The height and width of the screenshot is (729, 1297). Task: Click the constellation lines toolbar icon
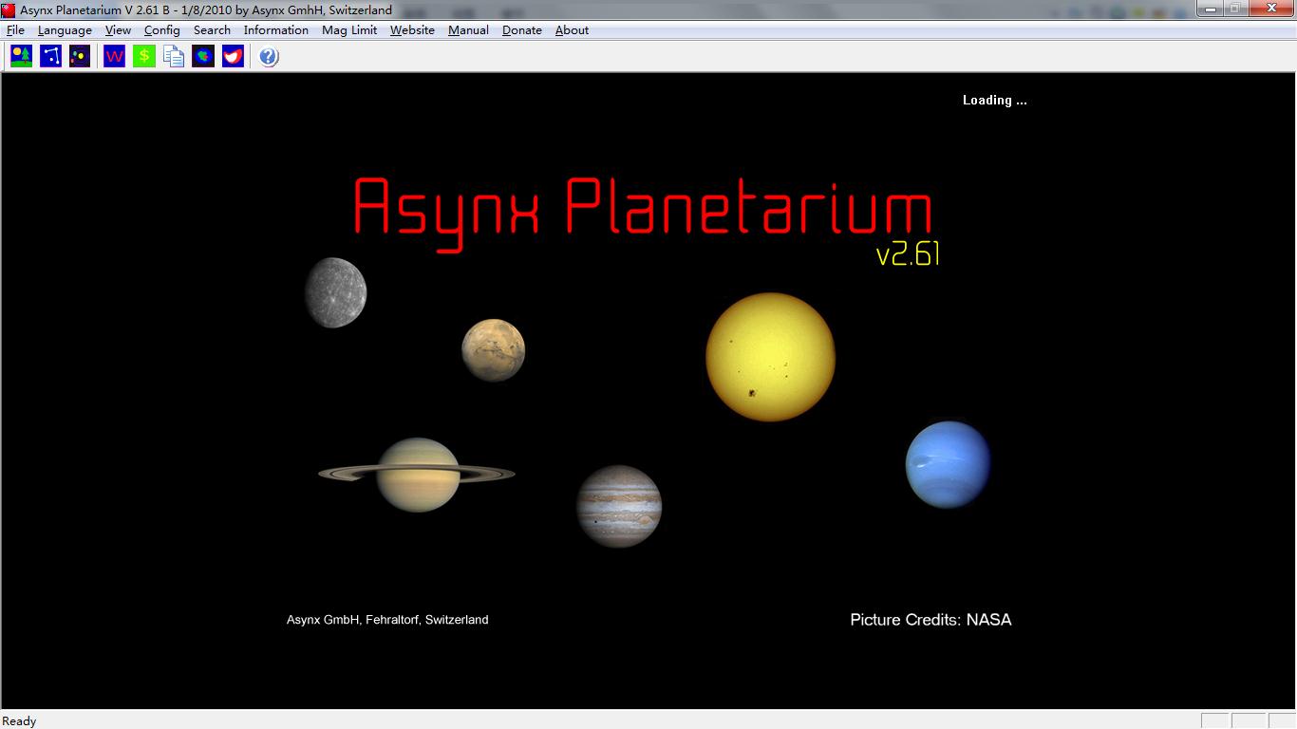click(50, 57)
